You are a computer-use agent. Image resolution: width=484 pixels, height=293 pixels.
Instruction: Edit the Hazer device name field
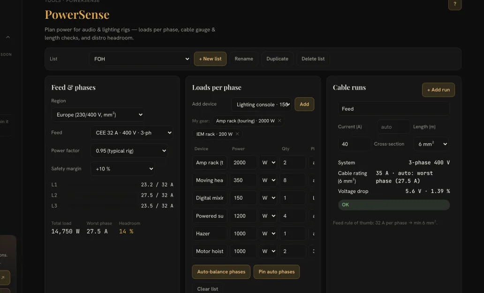pos(210,233)
